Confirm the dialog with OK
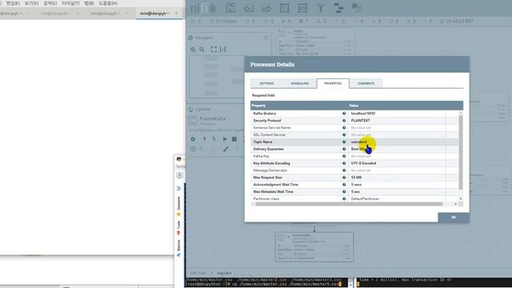This screenshot has width=512, height=288. click(454, 218)
